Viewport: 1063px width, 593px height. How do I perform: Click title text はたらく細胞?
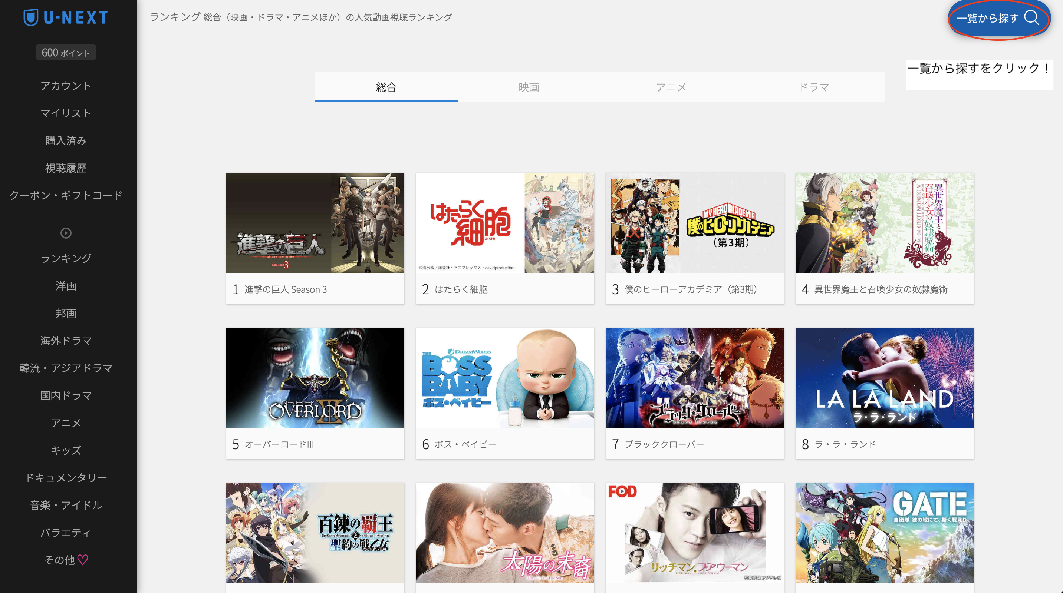[461, 289]
